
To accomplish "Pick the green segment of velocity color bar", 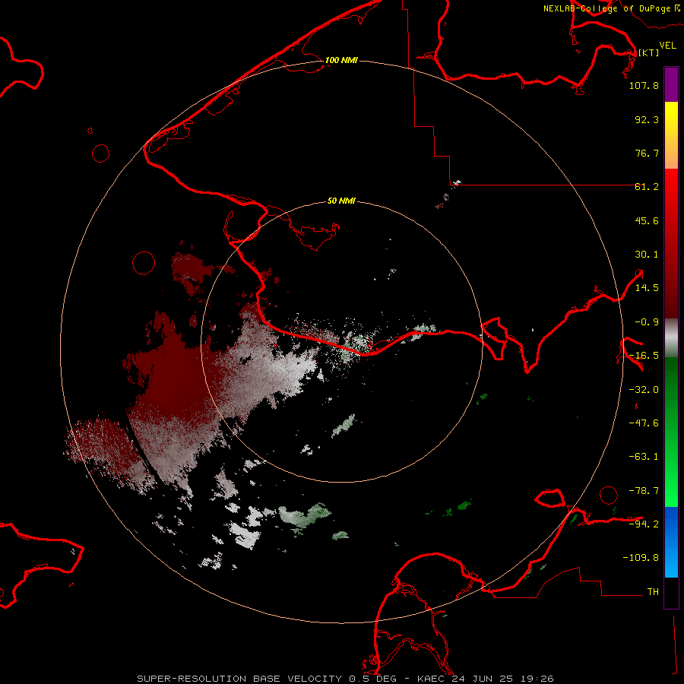I will tap(671, 432).
